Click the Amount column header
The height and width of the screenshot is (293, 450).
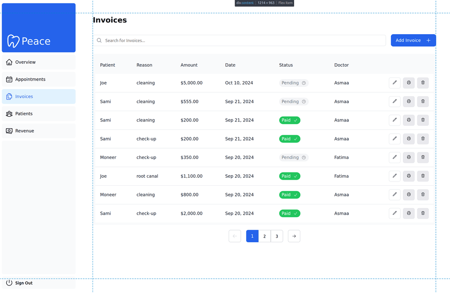coord(189,65)
